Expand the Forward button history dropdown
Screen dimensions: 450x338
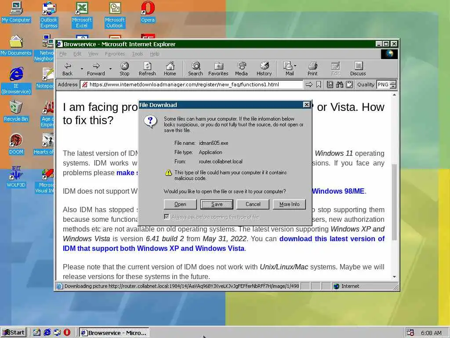pos(110,69)
